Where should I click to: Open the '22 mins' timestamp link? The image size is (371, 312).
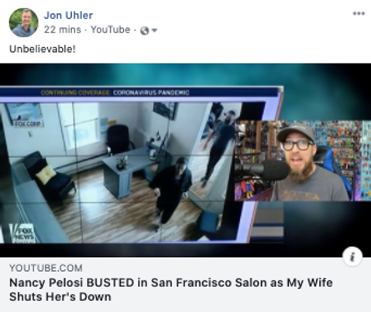click(62, 29)
